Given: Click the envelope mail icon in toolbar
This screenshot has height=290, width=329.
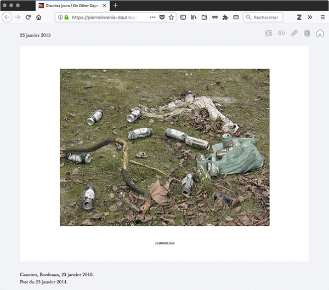Looking at the screenshot, I should point(236,18).
